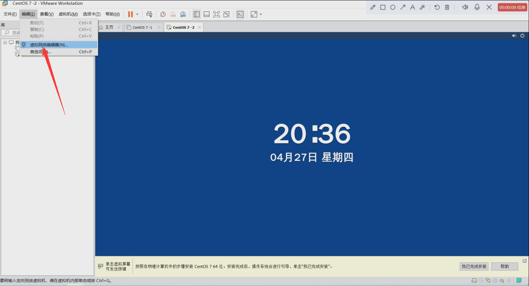Dismiss the recorder toolbar with the X icon
Screen dimensions: 529x286
pos(489,7)
